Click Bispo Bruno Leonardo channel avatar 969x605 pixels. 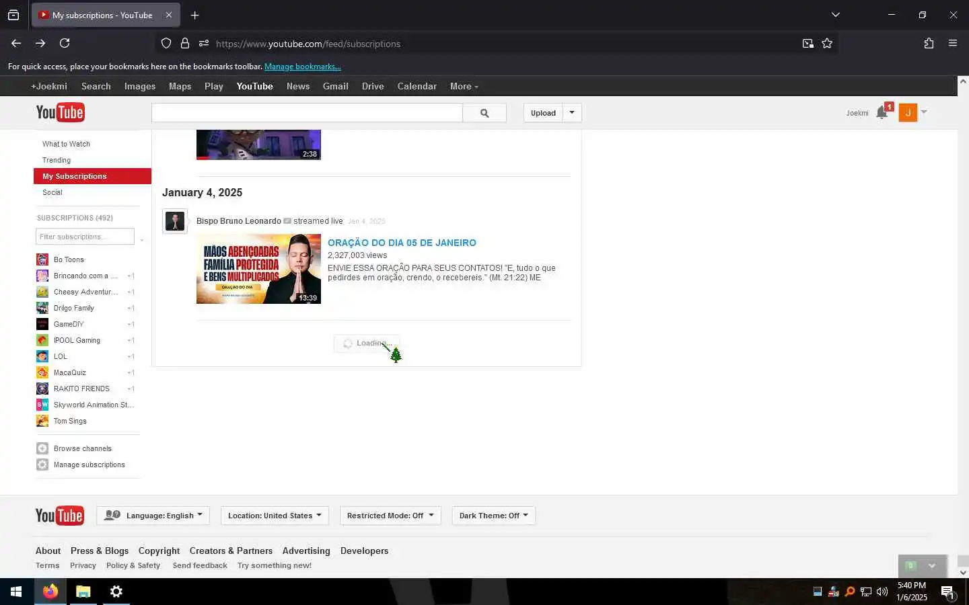click(x=175, y=221)
